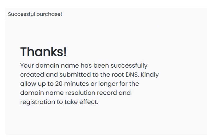Click the line starting "allow up to"
Viewport: 207px width, 140px height.
[80, 84]
